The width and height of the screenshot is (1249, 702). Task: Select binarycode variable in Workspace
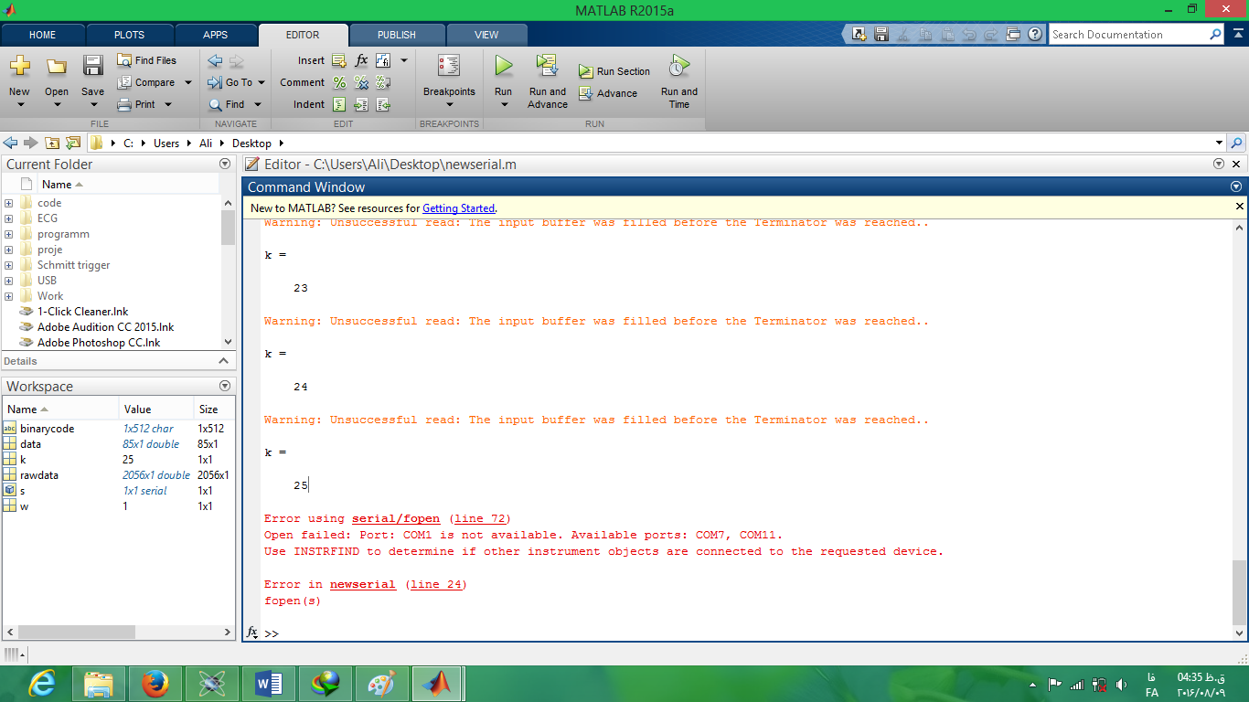click(118, 429)
